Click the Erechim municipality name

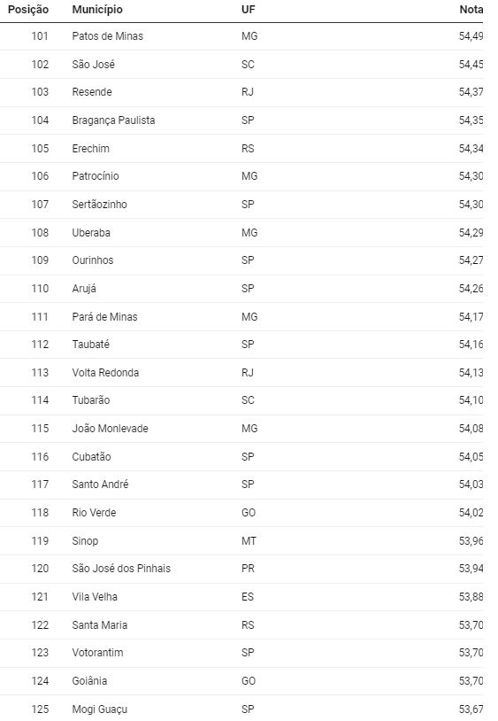click(x=90, y=149)
